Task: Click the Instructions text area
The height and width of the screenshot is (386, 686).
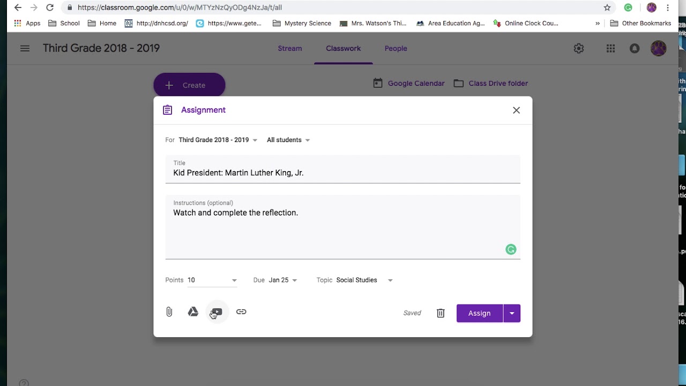Action: (x=343, y=227)
